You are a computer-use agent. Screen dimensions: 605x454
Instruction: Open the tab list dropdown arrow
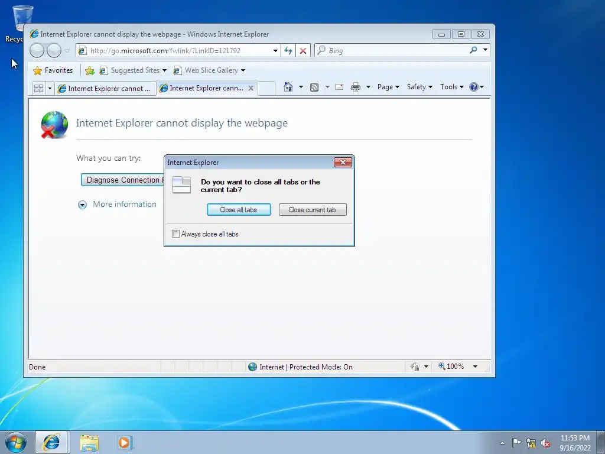pos(50,89)
